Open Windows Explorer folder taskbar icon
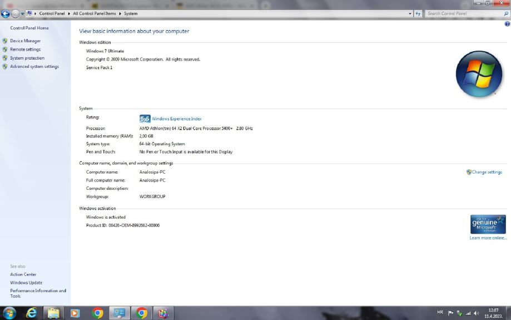 point(53,313)
